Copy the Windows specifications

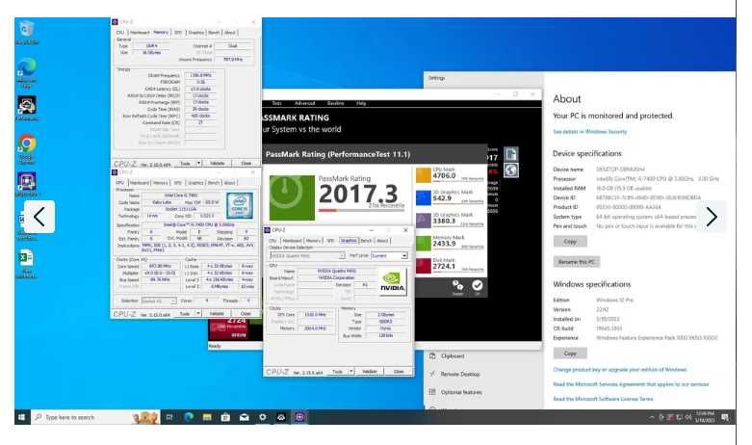[570, 353]
